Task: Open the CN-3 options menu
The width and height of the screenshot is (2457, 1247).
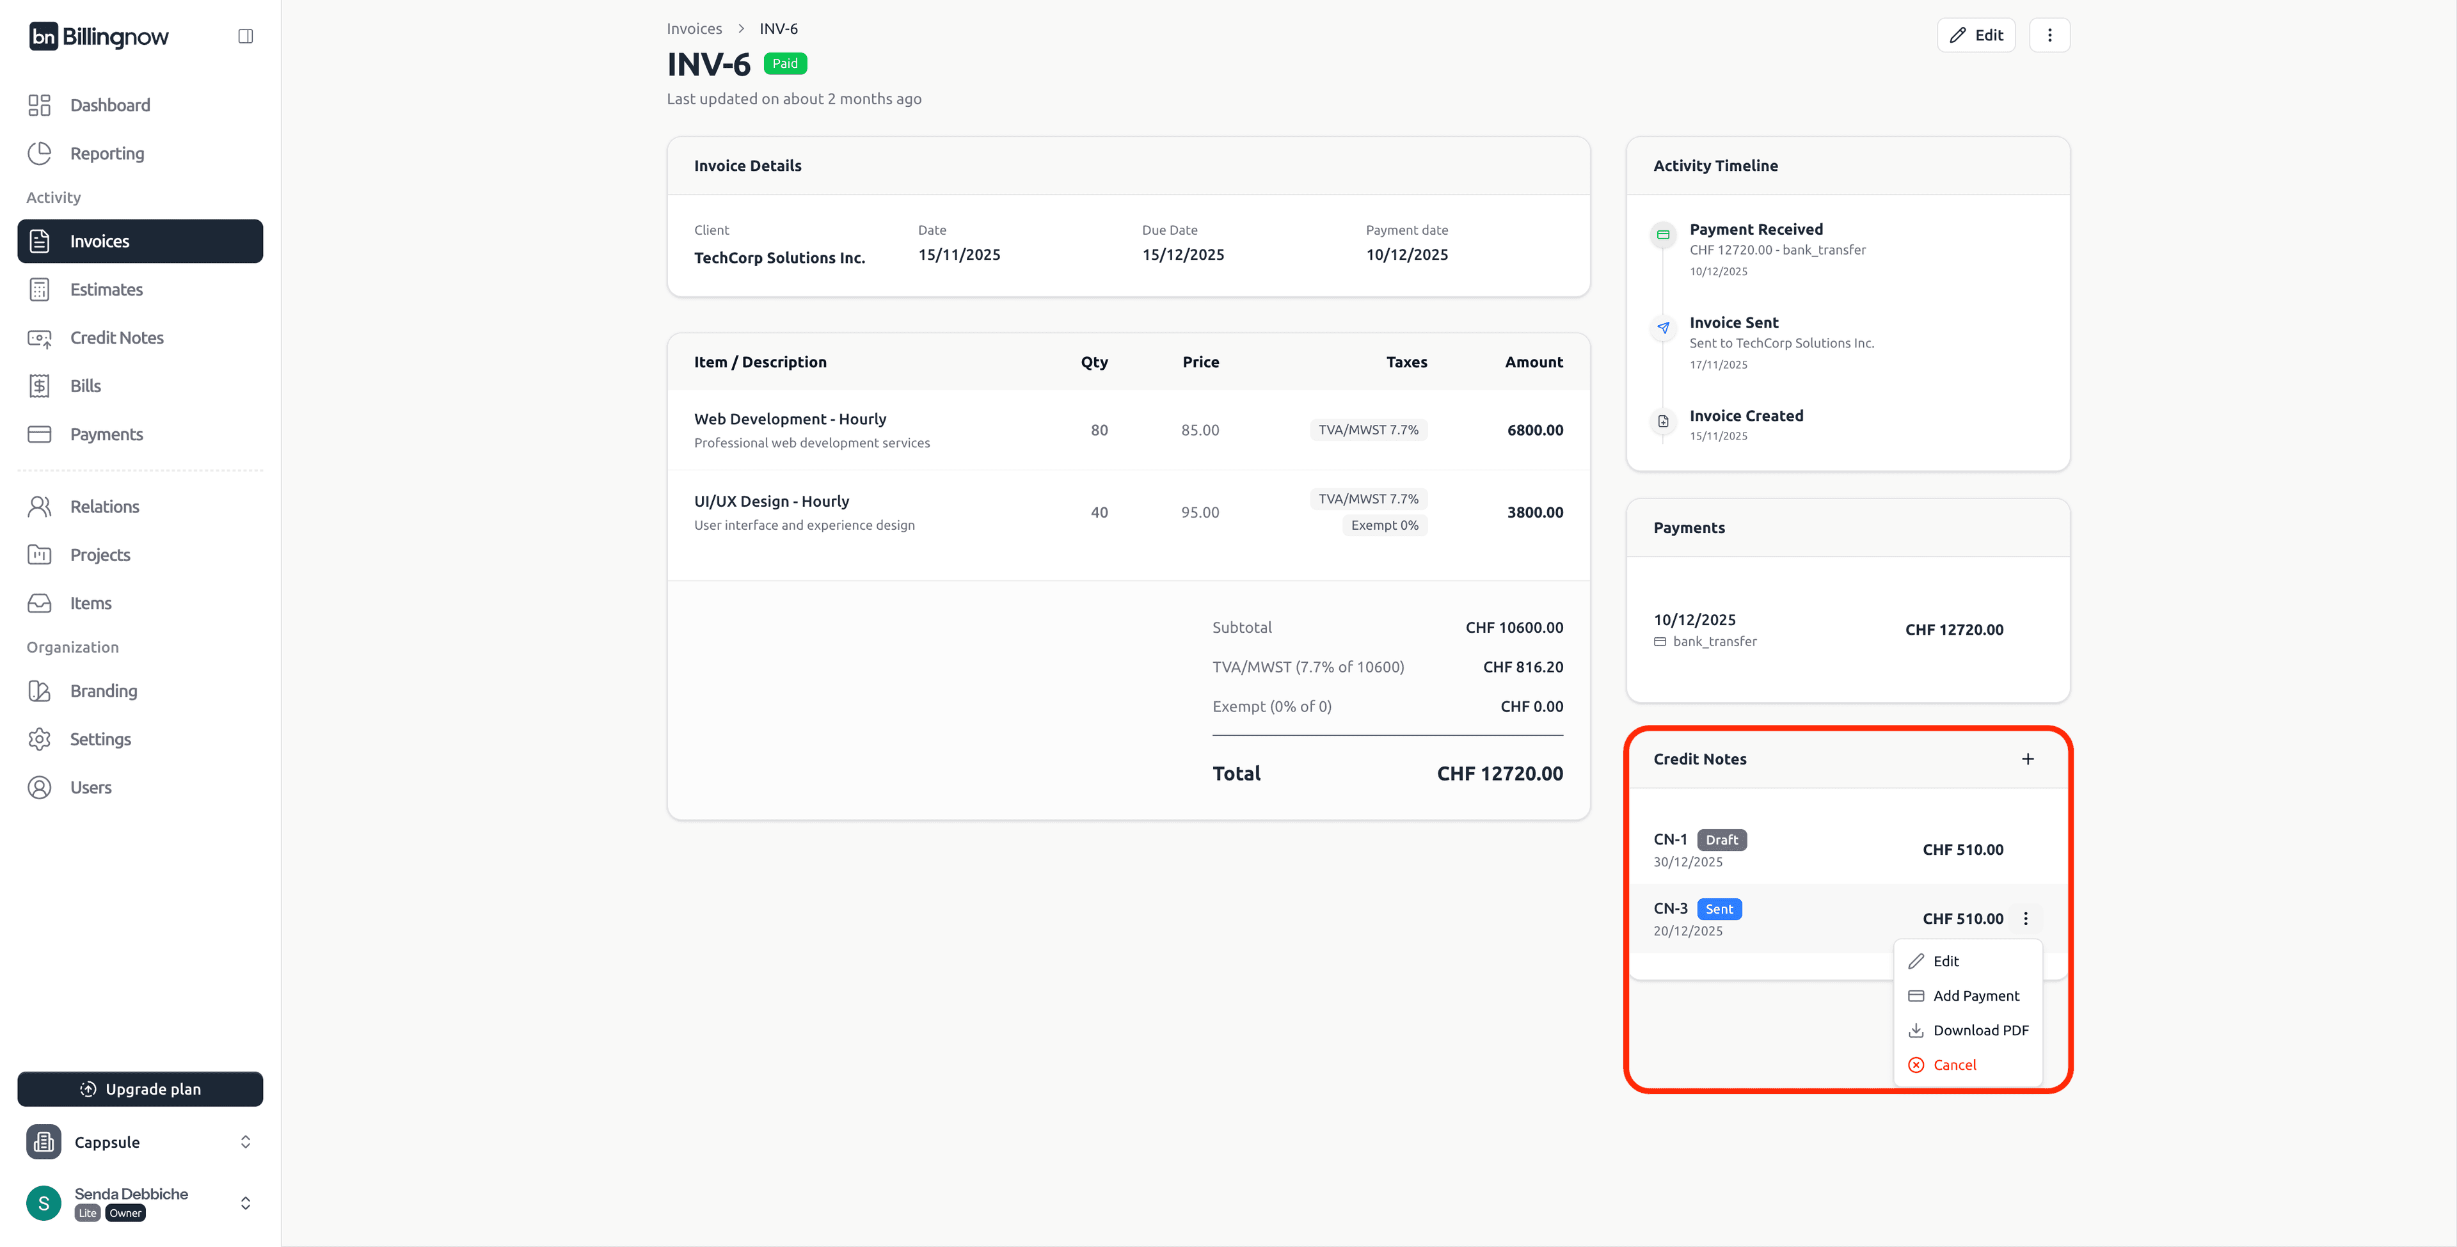Action: point(2025,918)
